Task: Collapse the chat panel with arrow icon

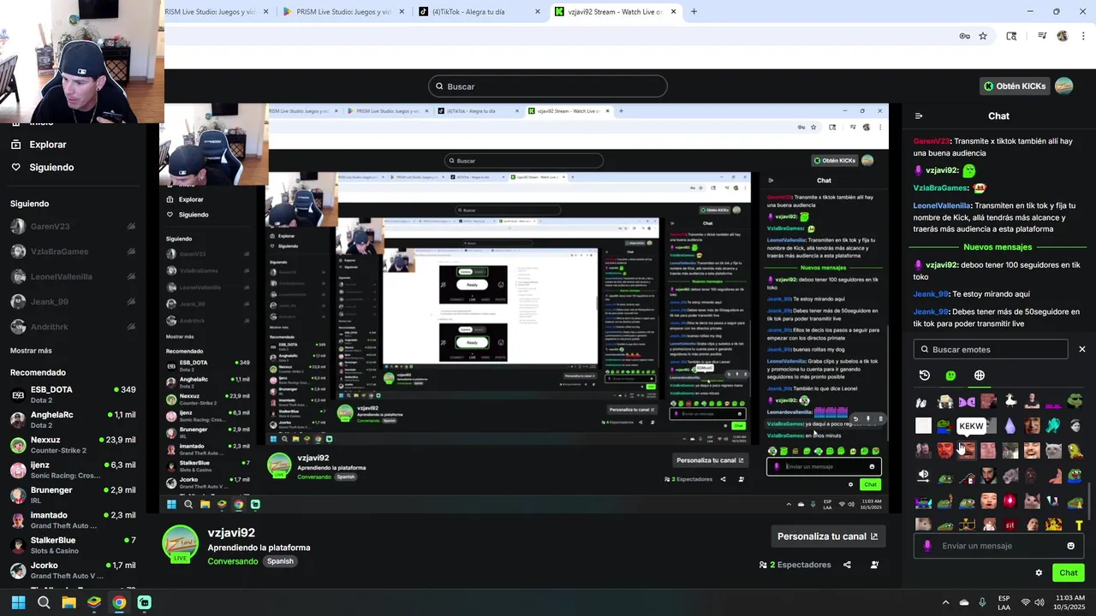Action: [919, 116]
